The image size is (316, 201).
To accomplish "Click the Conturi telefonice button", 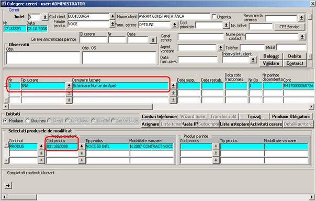I will pos(159,117).
